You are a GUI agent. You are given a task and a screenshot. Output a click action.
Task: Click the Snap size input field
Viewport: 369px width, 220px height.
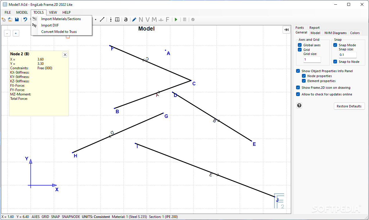[347, 55]
